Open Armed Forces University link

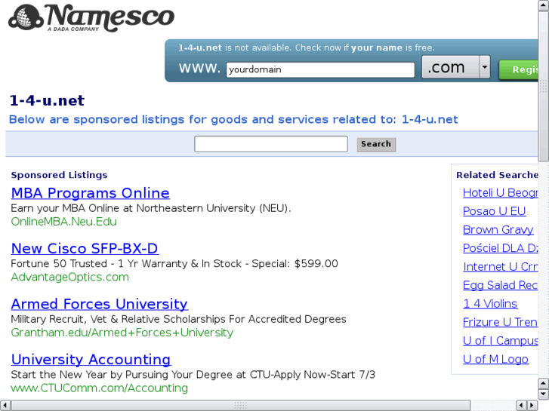100,304
